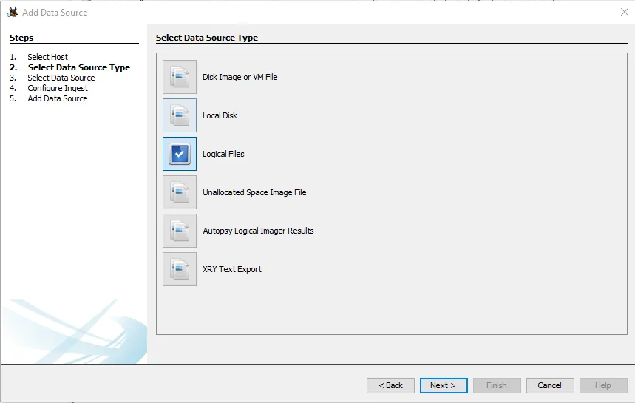Click the Autopsy dog logo in title bar

click(x=13, y=12)
